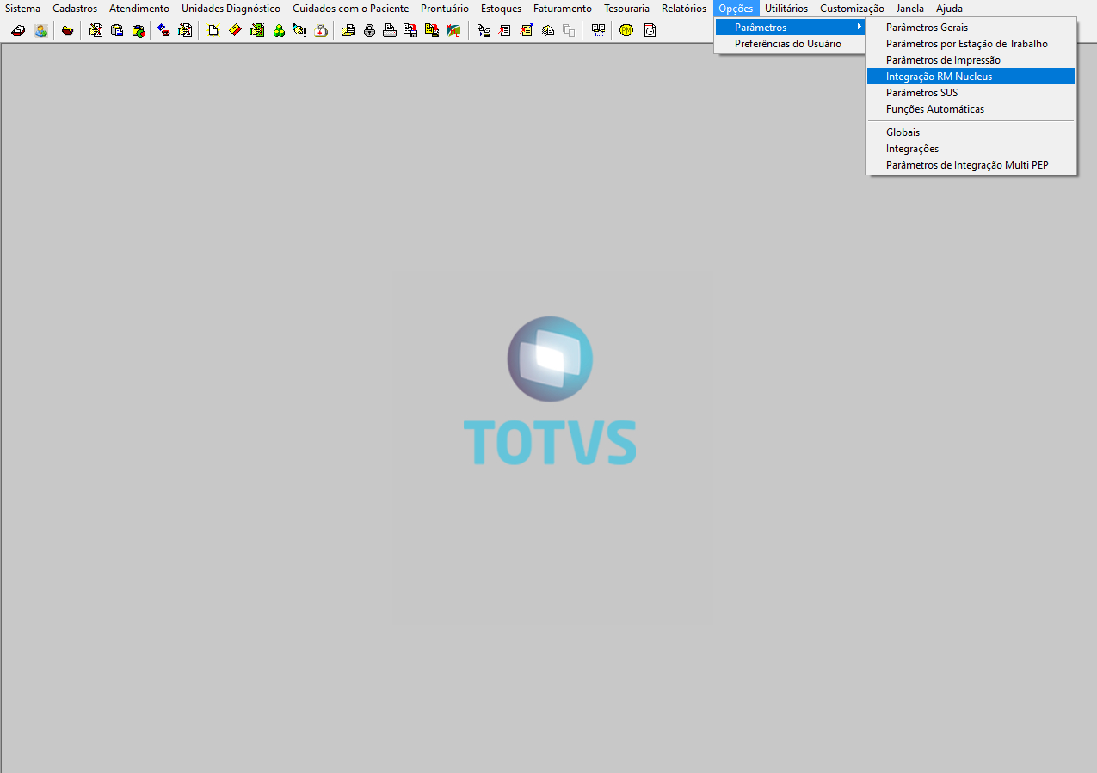Screen dimensions: 1097x773
Task: Click the first aid kit icon
Action: 321,30
